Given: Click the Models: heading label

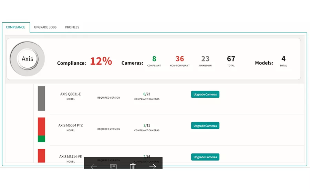Looking at the screenshot, I should (x=264, y=63).
